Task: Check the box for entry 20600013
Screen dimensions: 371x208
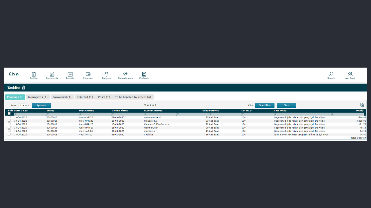Action: 9,117
